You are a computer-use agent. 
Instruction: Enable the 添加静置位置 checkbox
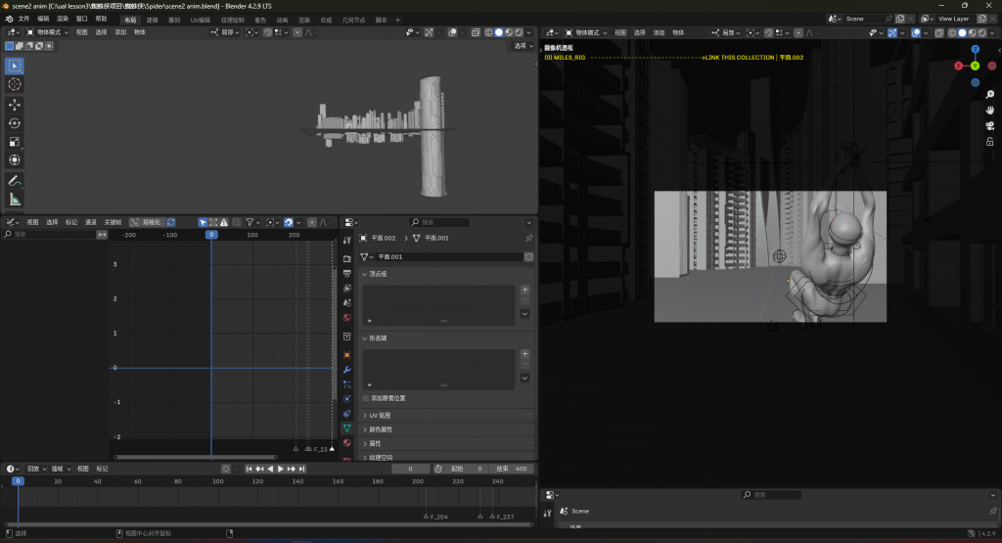[367, 398]
